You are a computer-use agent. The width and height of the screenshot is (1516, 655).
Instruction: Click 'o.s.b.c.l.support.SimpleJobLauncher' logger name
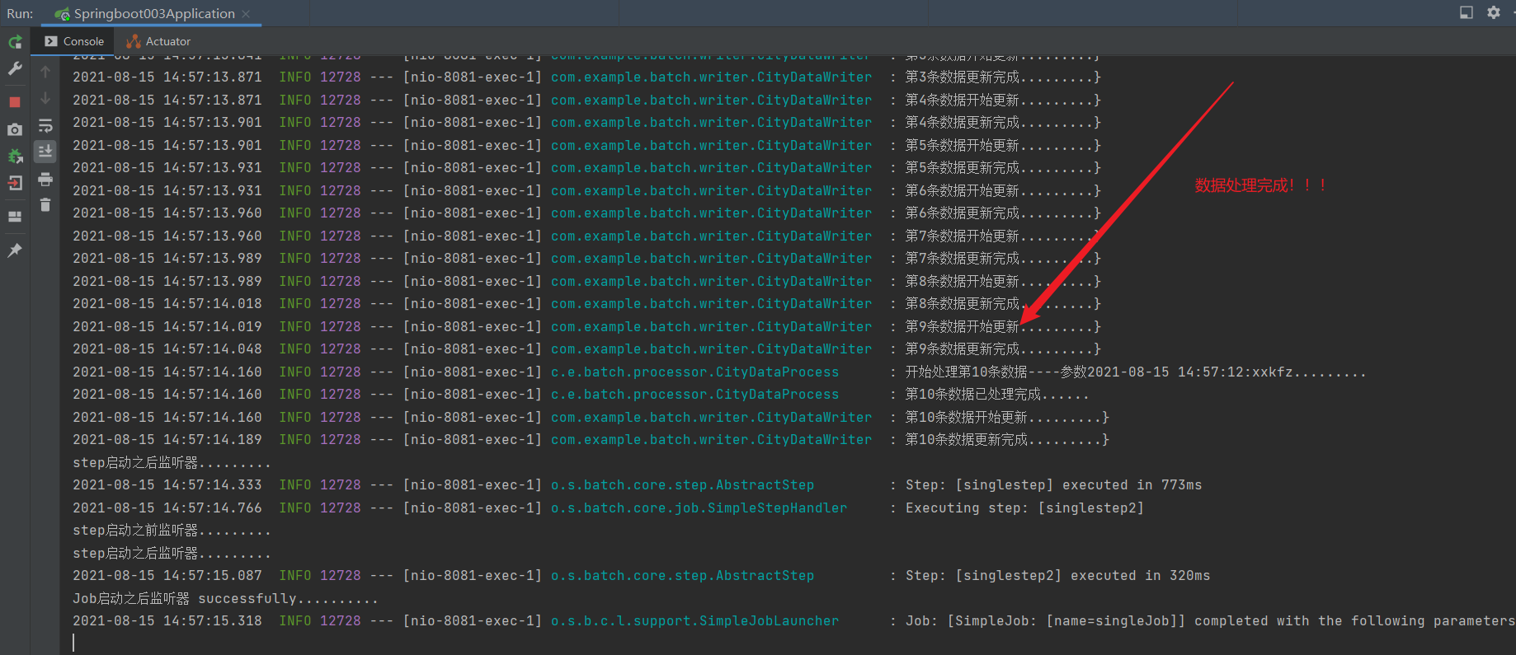coord(694,621)
